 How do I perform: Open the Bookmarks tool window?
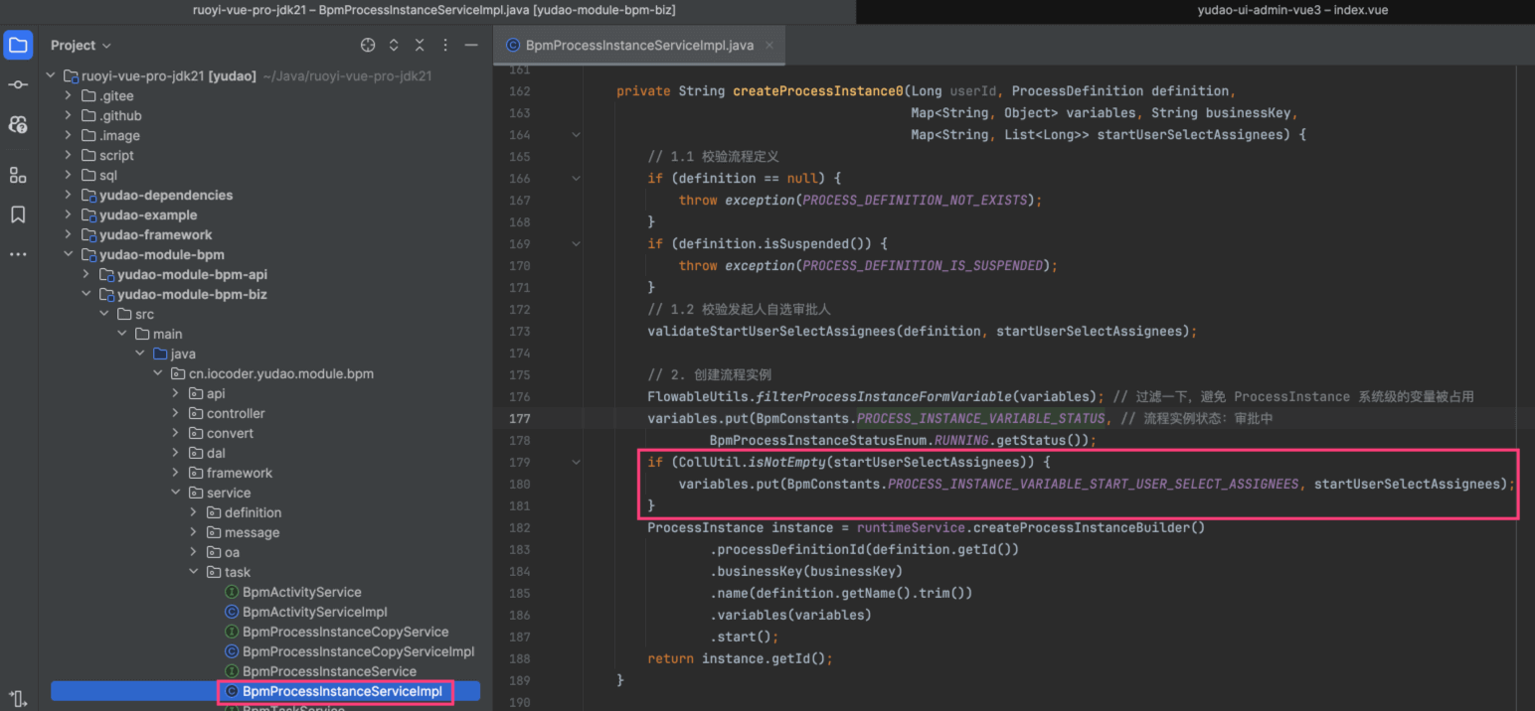coord(18,214)
